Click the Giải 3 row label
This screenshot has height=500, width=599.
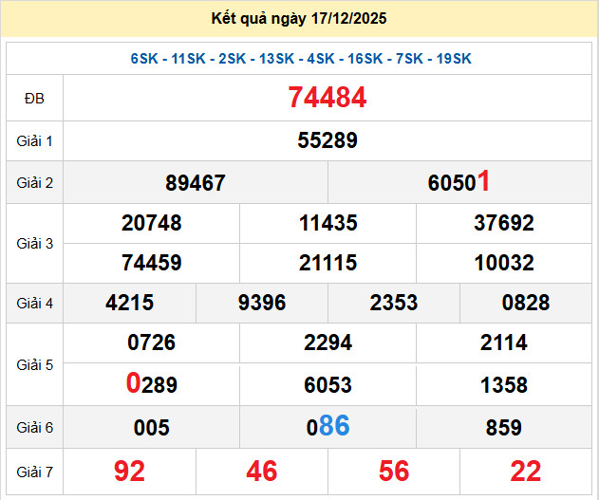pyautogui.click(x=34, y=243)
